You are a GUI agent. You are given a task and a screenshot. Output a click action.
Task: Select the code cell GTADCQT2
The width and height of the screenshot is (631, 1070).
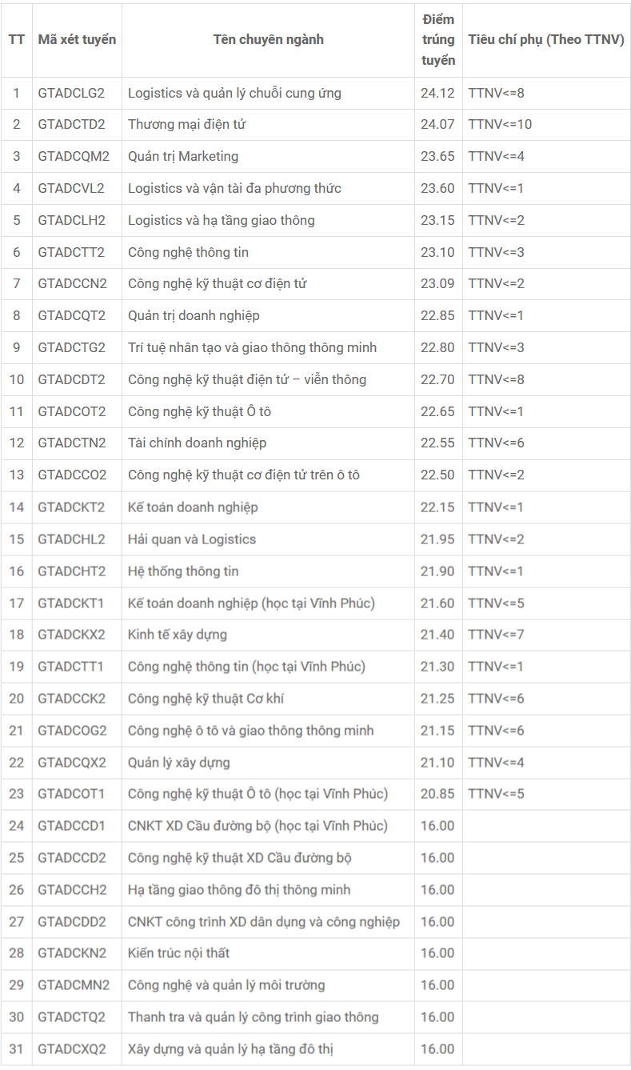coord(71,316)
